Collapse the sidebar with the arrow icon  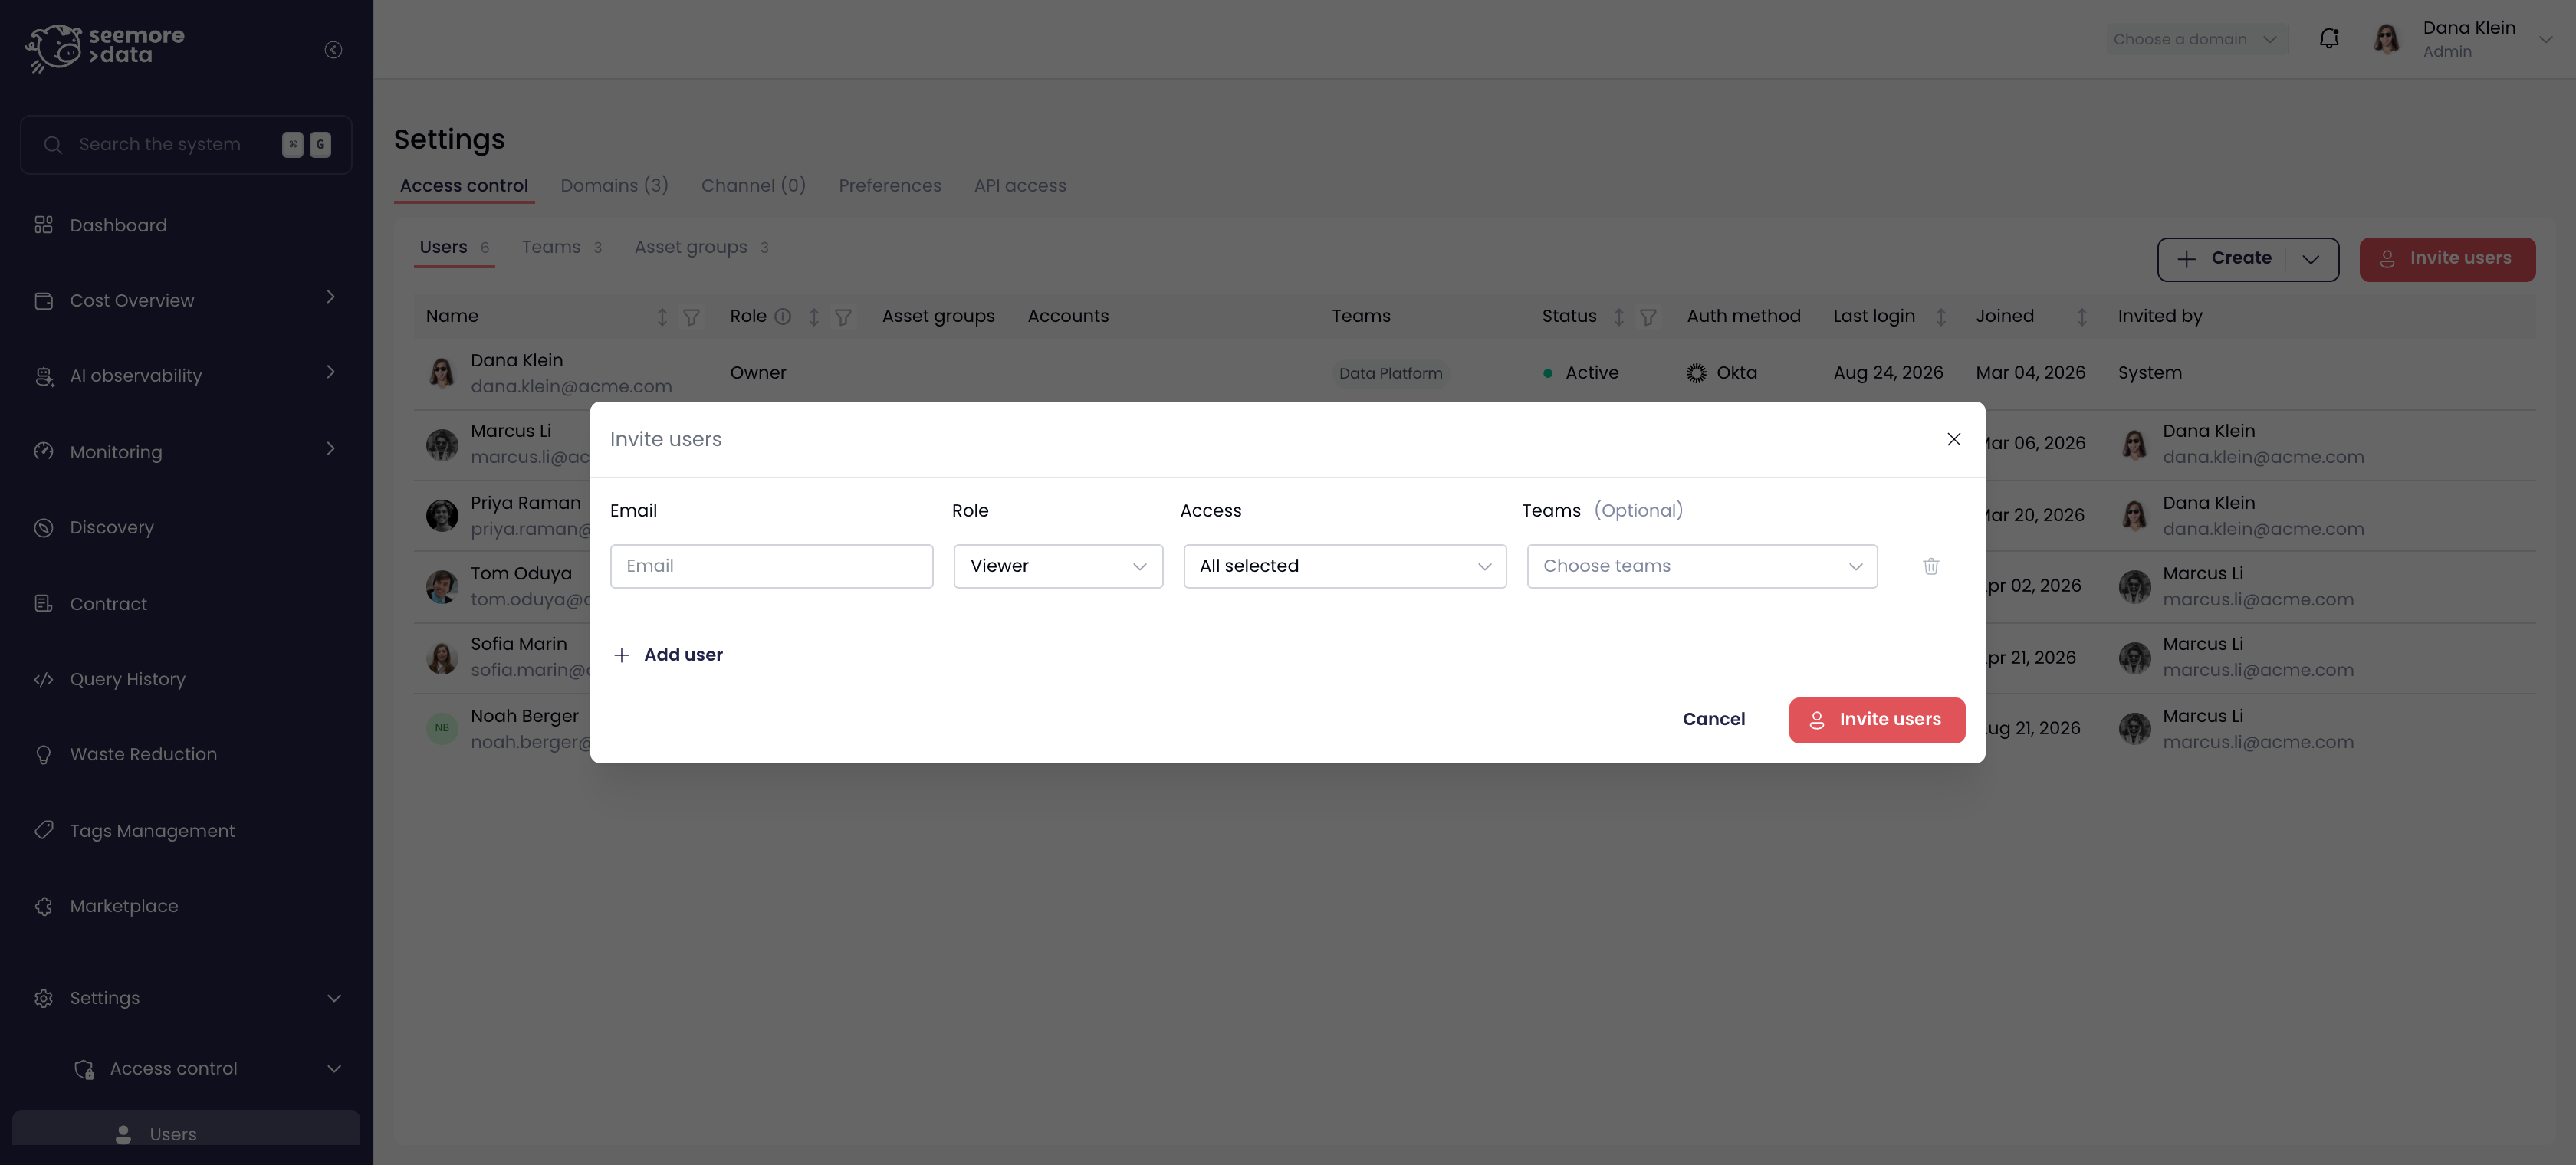point(333,49)
